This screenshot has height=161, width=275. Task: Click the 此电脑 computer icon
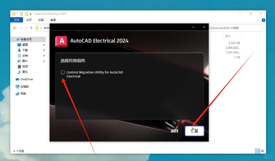17,86
